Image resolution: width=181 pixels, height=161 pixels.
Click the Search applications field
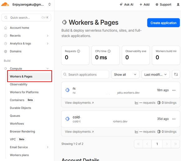[x=85, y=74]
